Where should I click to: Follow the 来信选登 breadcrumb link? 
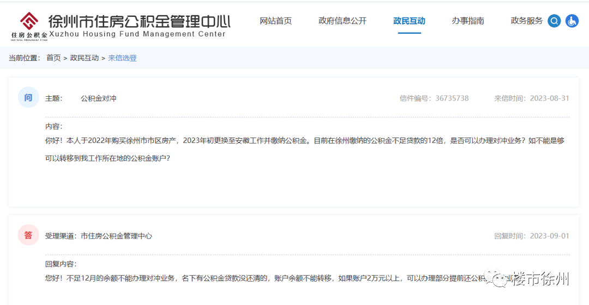tap(123, 58)
